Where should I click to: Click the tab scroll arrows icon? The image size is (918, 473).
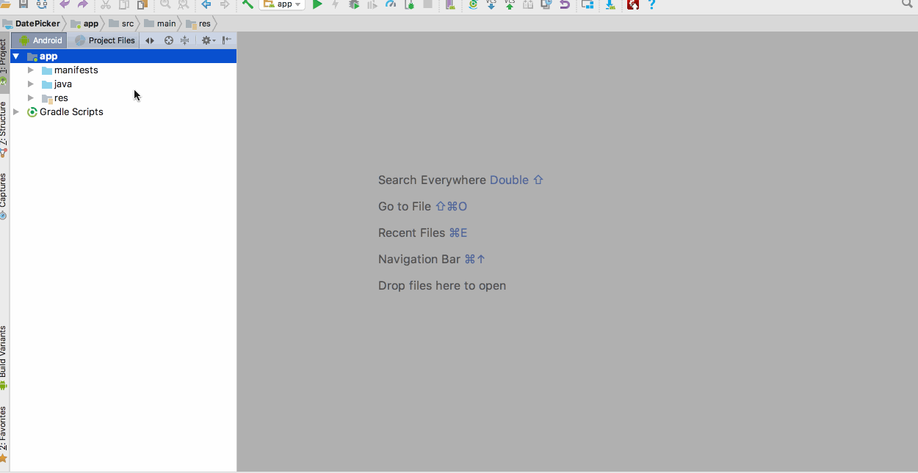click(150, 40)
